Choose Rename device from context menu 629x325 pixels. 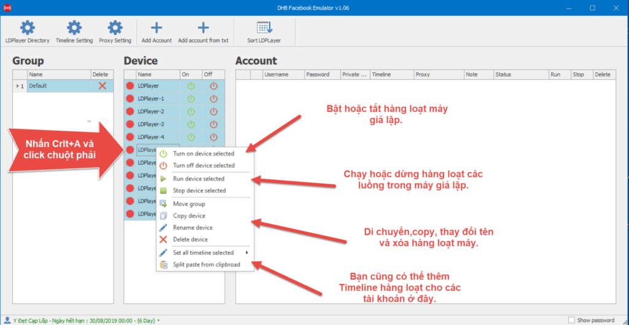tap(205, 227)
